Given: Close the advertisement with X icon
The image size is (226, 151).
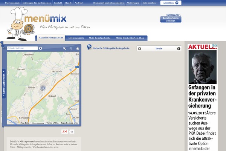Looking at the screenshot, I should pos(216,45).
